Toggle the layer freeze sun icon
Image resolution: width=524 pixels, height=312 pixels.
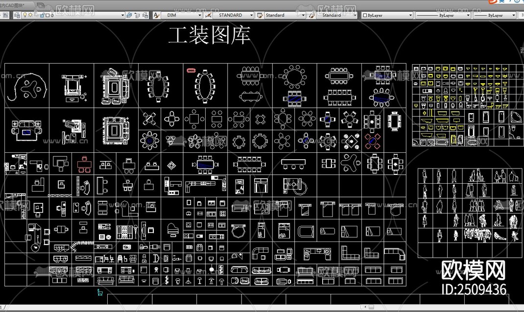pyautogui.click(x=30, y=15)
